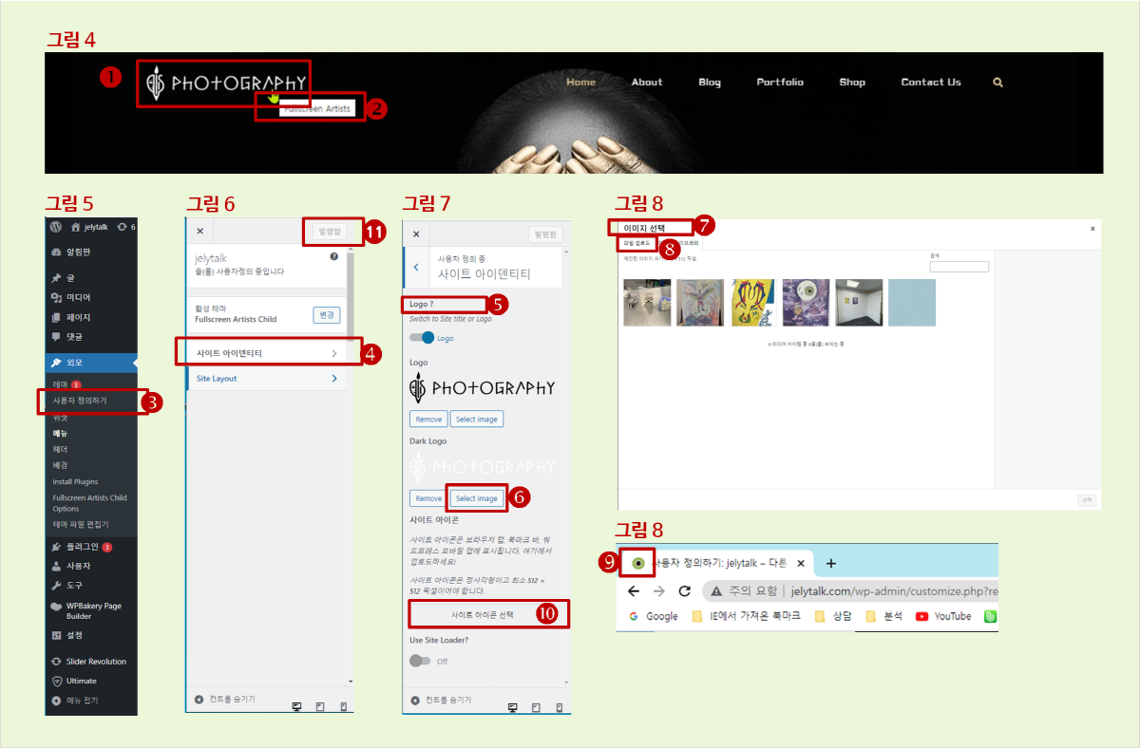Click the search magnifier icon in site header
The image size is (1140, 748).
[x=997, y=83]
